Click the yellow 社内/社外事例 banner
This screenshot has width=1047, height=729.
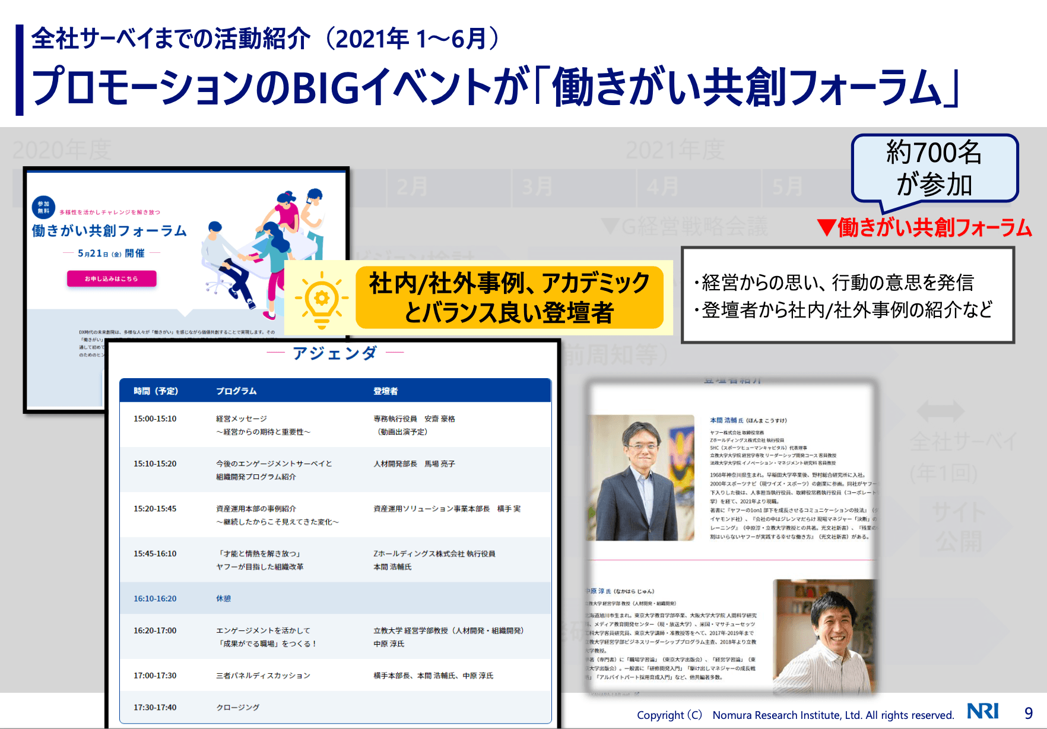point(509,298)
